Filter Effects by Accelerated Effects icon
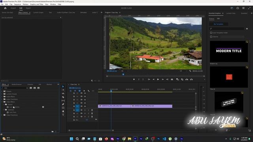The image size is (253, 142). coord(31,88)
